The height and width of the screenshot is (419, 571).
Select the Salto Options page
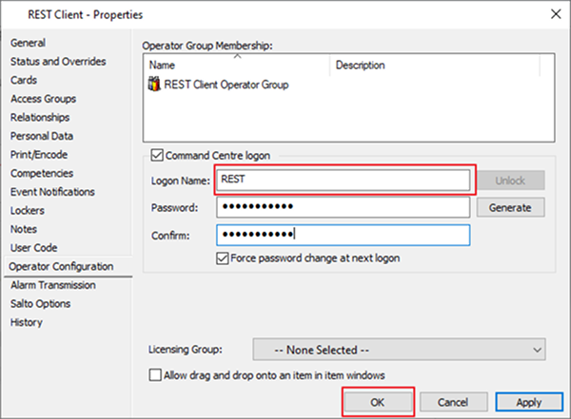point(40,303)
